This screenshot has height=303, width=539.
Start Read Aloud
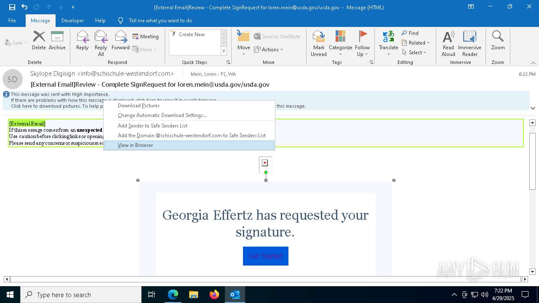pos(448,43)
